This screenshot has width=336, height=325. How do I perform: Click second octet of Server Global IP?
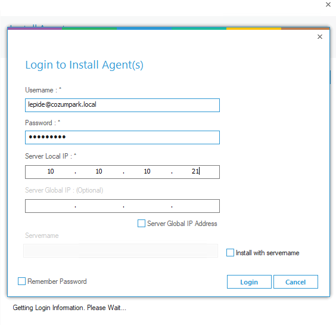(99, 206)
